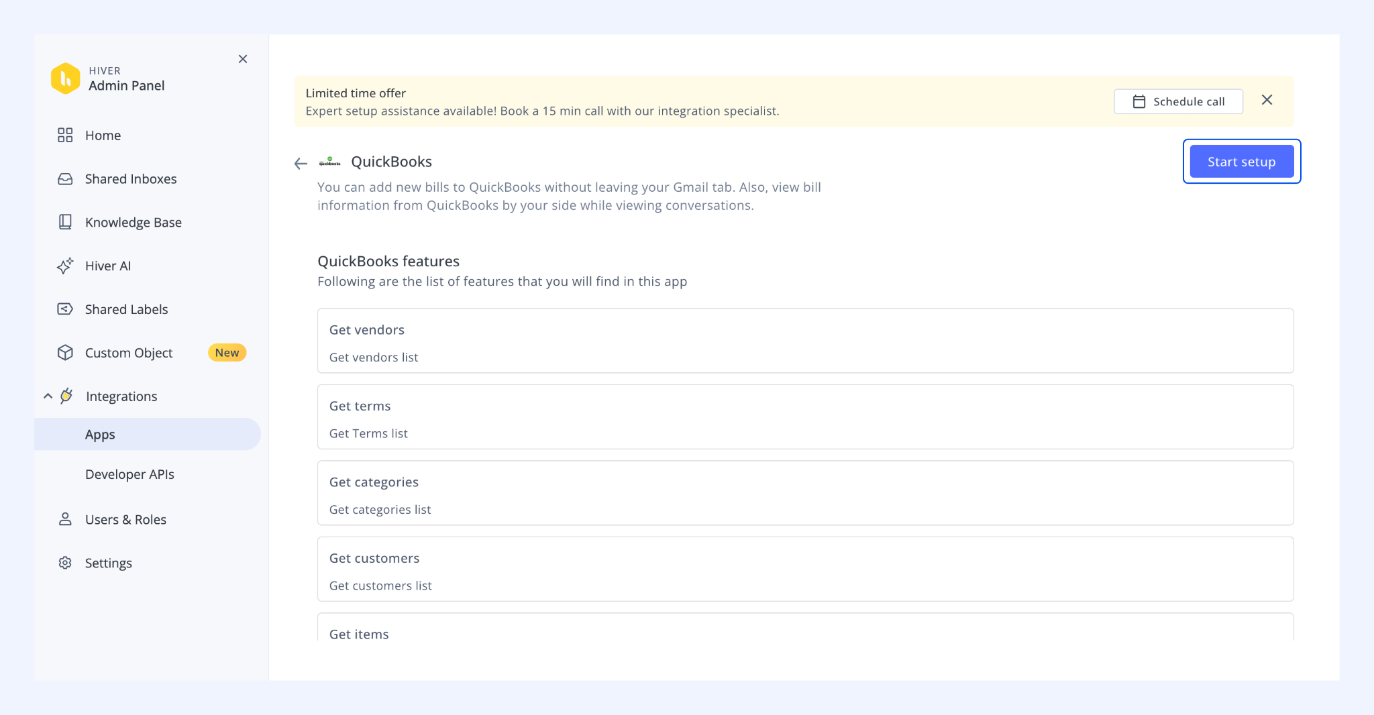
Task: Click the Hiver logo icon
Action: [x=66, y=78]
